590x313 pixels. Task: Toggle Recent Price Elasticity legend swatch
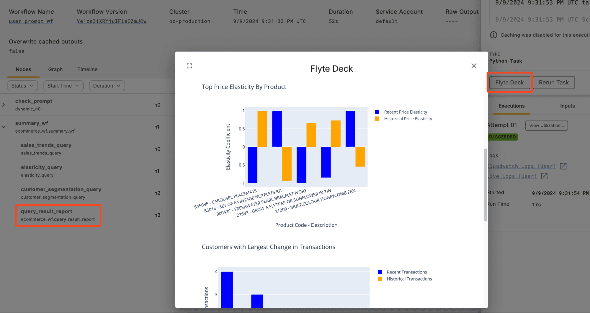[x=377, y=112]
